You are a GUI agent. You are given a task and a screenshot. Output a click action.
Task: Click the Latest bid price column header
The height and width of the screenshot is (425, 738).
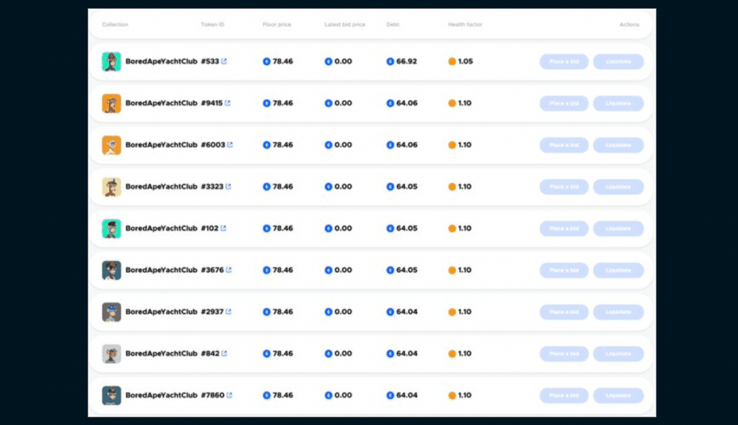click(345, 25)
